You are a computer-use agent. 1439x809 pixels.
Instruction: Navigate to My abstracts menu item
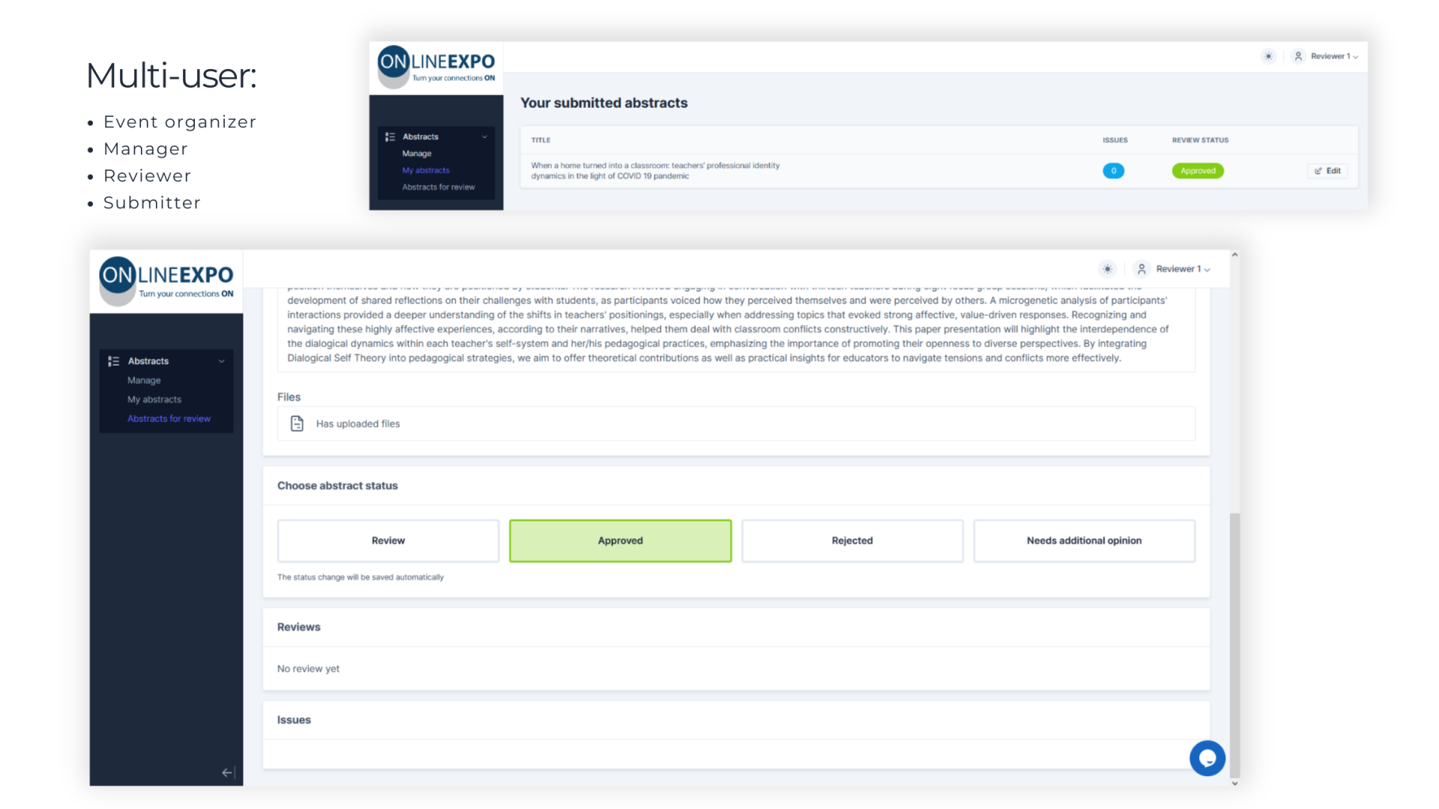coord(154,399)
